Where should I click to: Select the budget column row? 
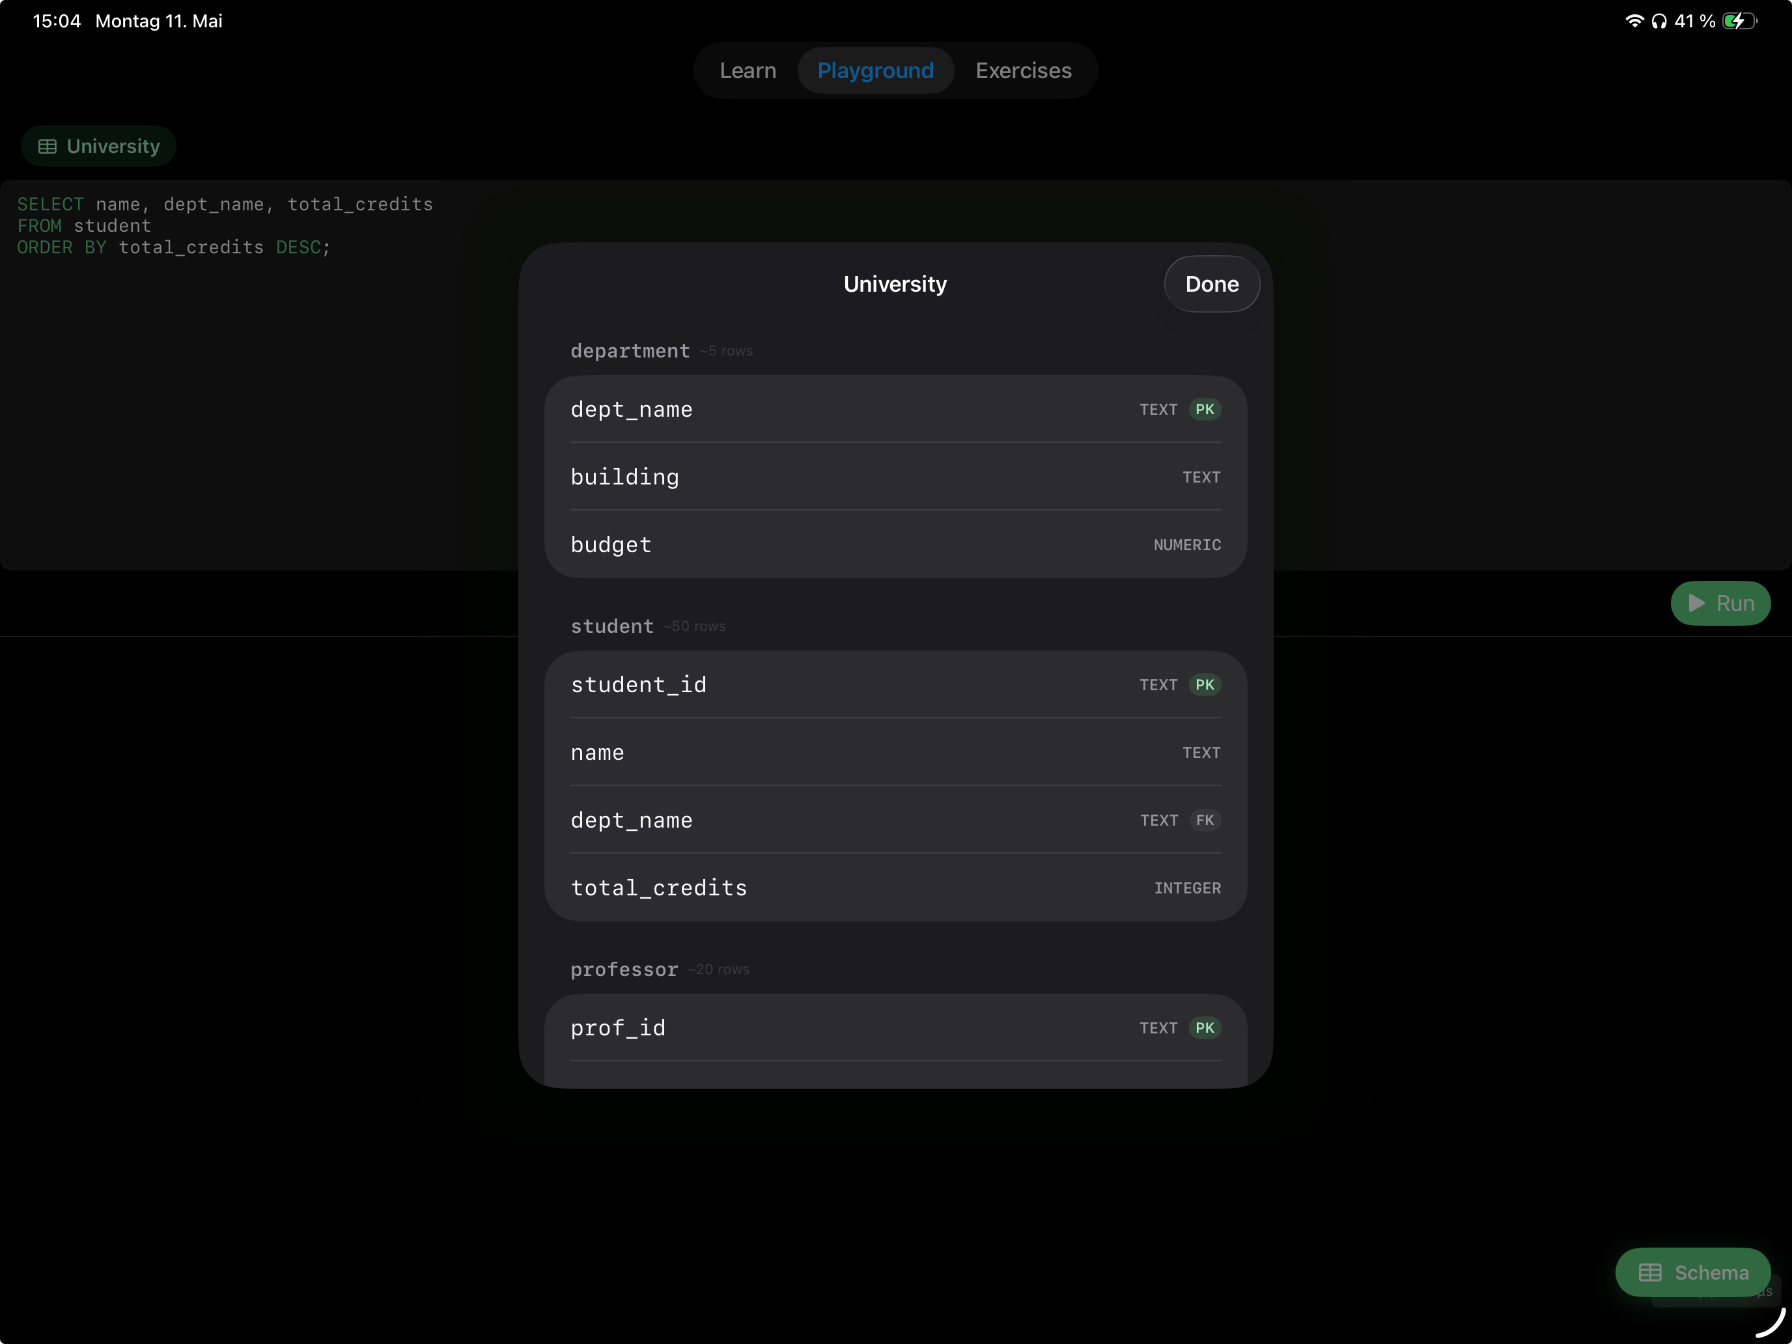(895, 544)
